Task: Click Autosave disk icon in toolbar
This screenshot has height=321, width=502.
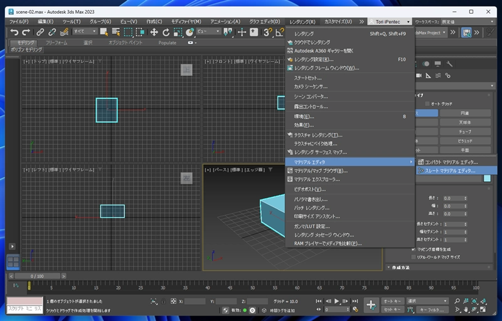Action: [x=466, y=33]
